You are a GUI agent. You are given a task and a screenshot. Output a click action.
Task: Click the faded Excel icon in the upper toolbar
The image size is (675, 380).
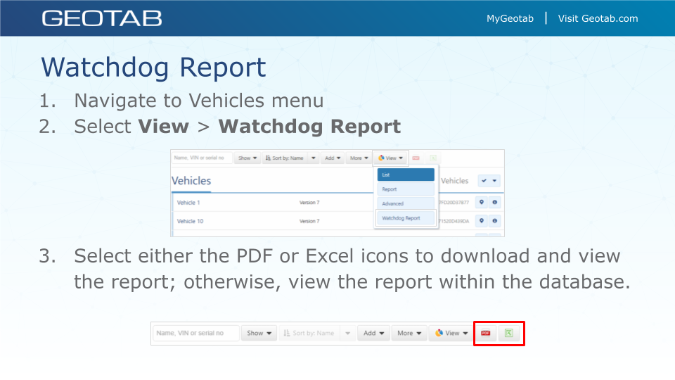[x=433, y=158]
